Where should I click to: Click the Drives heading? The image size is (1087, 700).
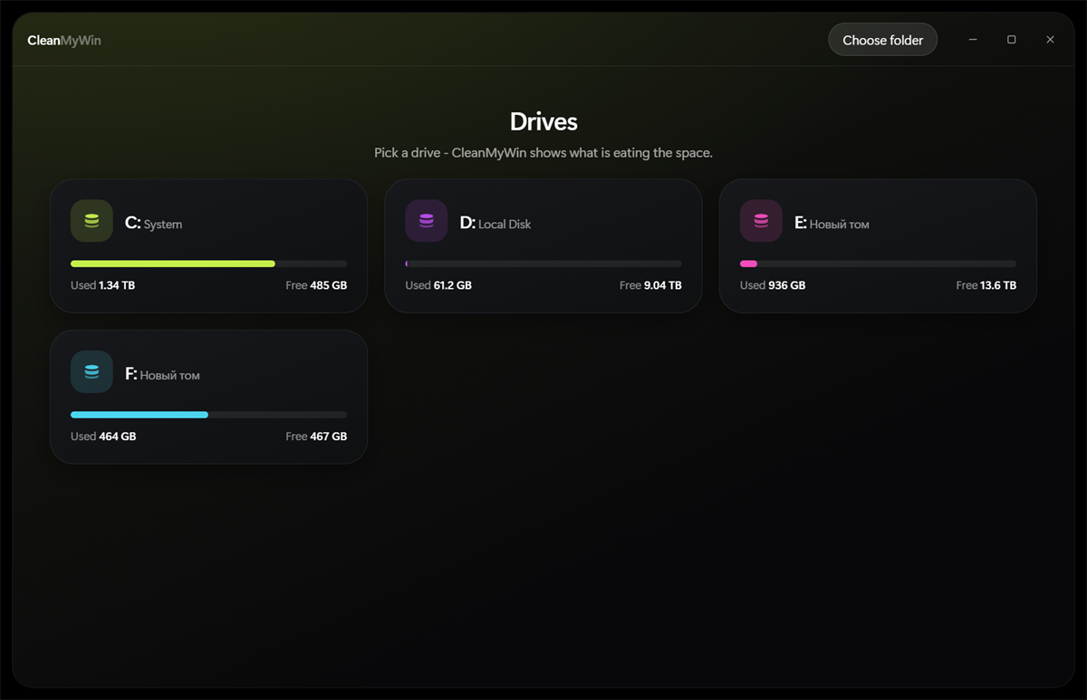coord(543,121)
